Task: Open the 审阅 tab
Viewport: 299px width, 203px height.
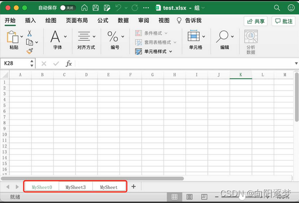Action: (144, 20)
